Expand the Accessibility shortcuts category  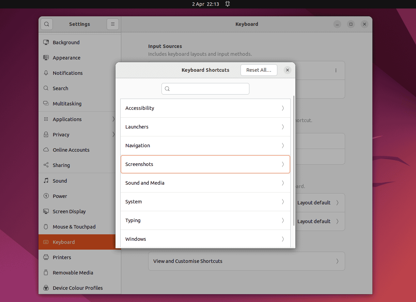pyautogui.click(x=283, y=108)
